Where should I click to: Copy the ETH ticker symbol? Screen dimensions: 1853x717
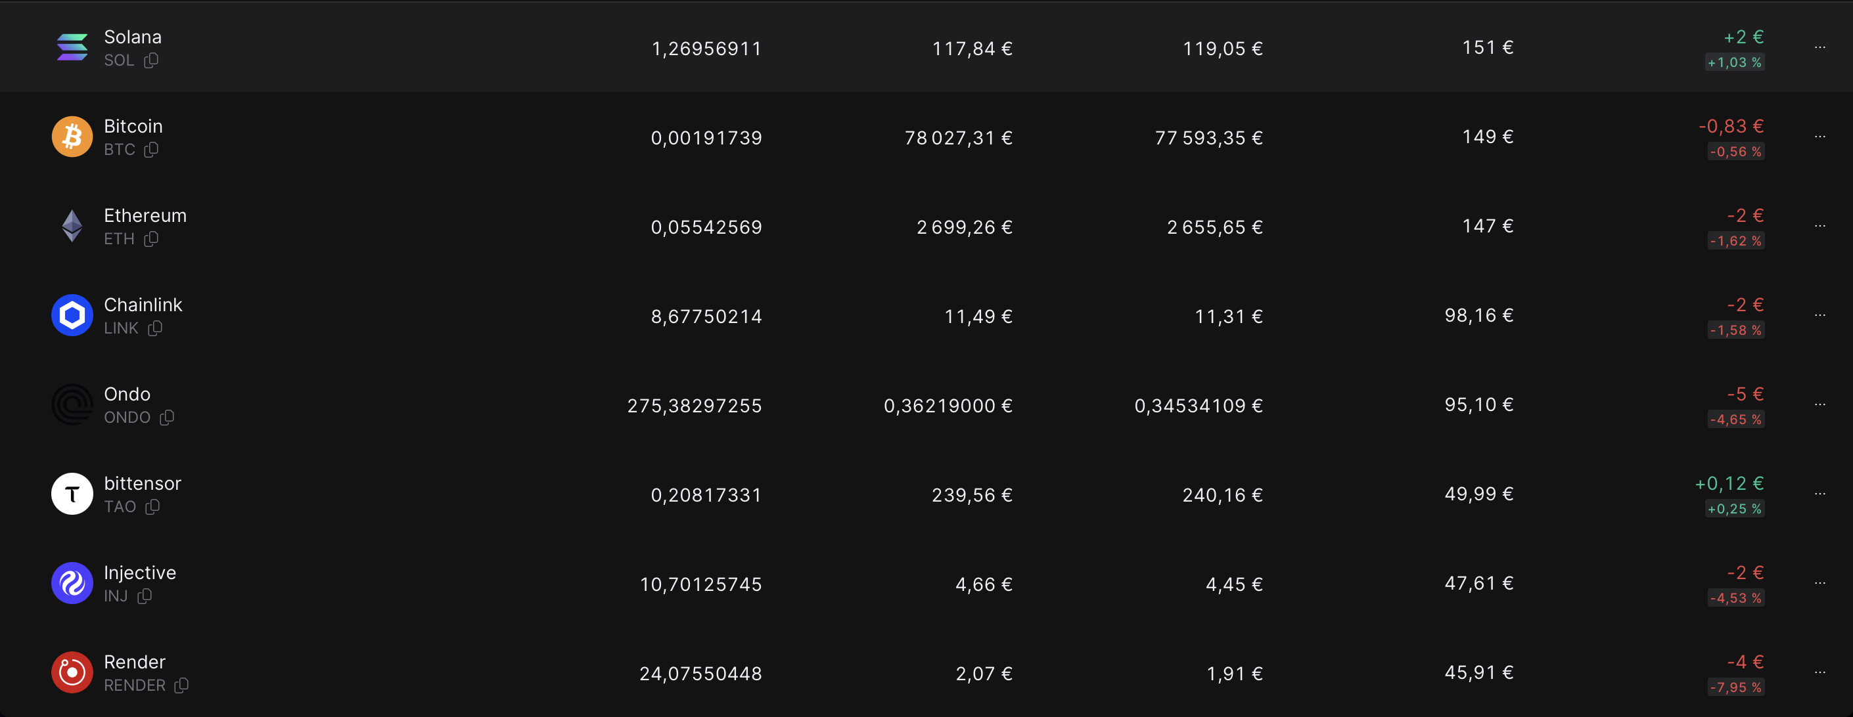coord(151,238)
